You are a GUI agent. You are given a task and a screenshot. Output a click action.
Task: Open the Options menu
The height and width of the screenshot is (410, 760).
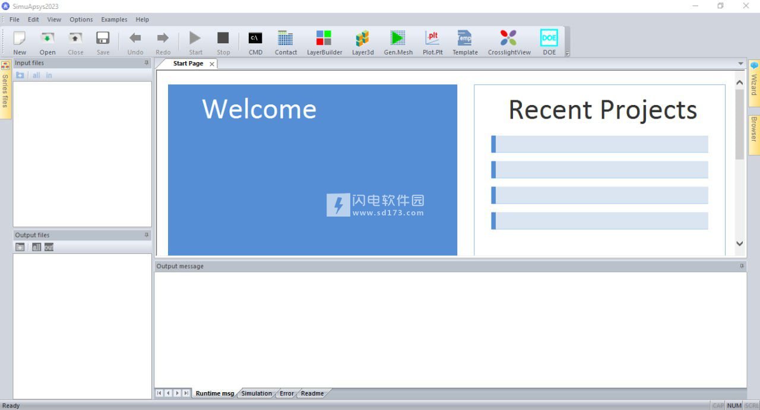point(81,20)
